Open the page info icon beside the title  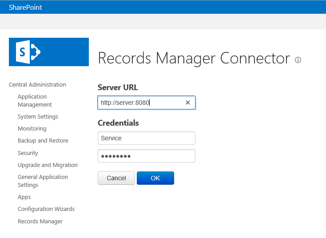click(x=298, y=60)
